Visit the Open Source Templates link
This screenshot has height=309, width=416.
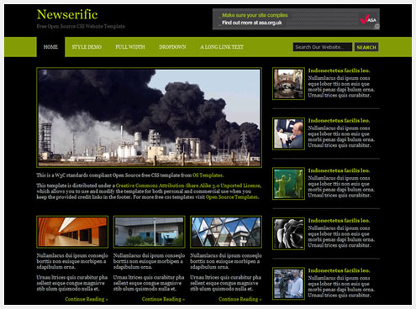232,197
